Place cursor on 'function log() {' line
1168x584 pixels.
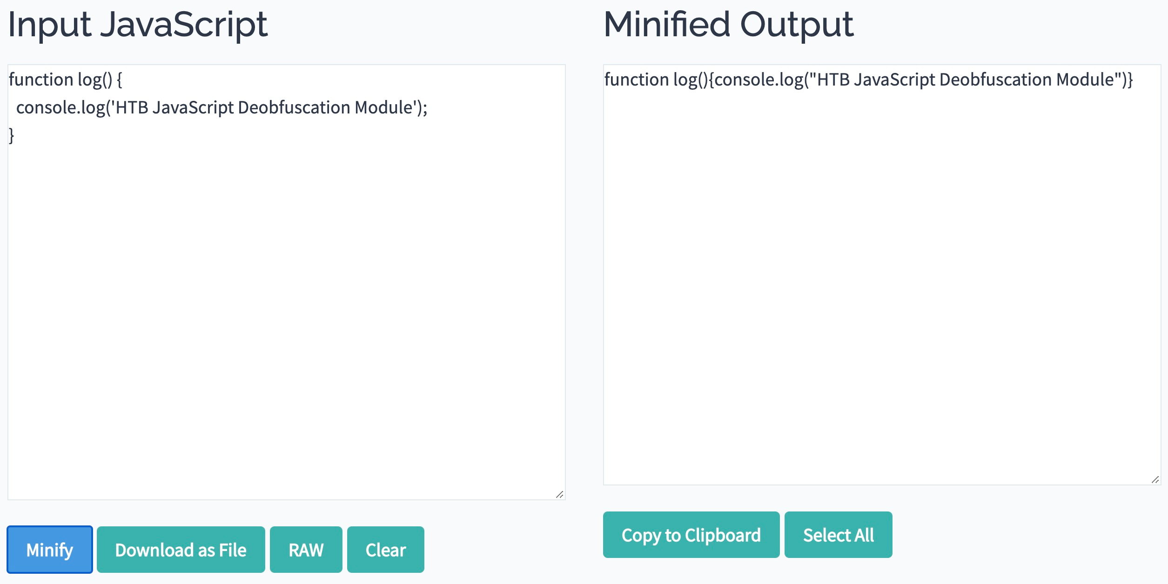[x=66, y=80]
